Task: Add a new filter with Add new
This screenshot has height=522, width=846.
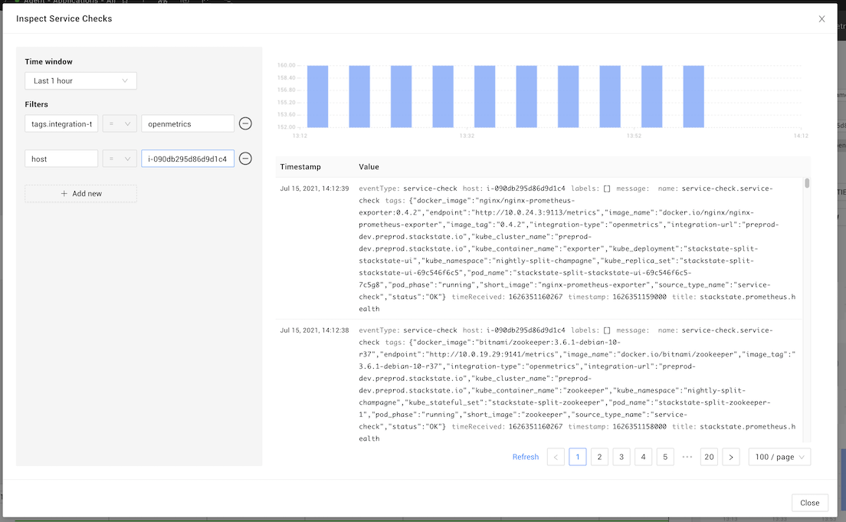Action: 80,193
